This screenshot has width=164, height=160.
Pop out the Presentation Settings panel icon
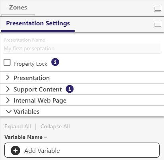coord(158,25)
